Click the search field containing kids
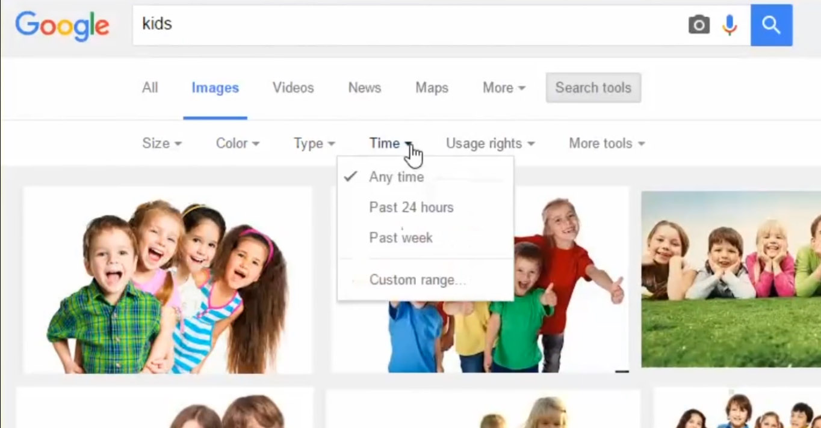The height and width of the screenshot is (428, 821). point(409,25)
